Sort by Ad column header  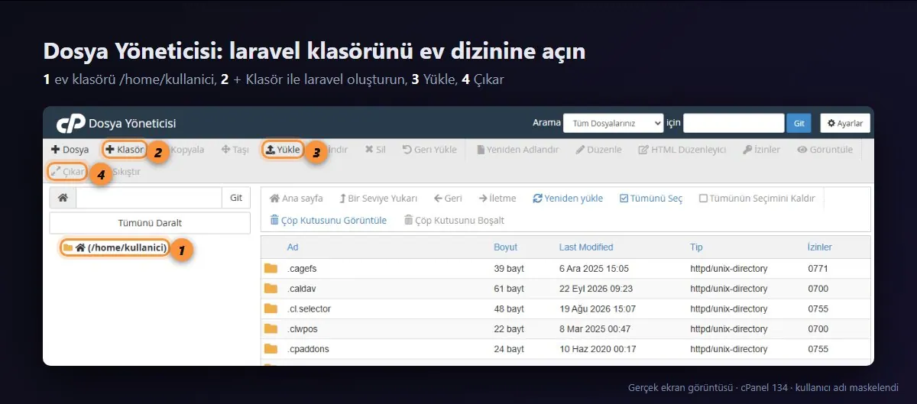(293, 247)
